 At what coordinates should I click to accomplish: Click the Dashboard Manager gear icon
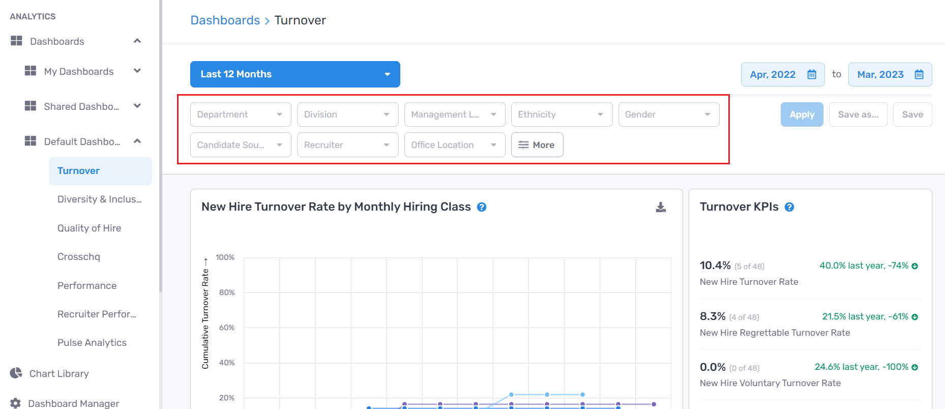click(x=16, y=403)
